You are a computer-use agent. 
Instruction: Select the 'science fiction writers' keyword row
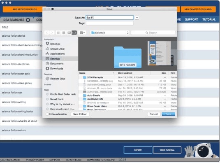[x=110, y=130]
